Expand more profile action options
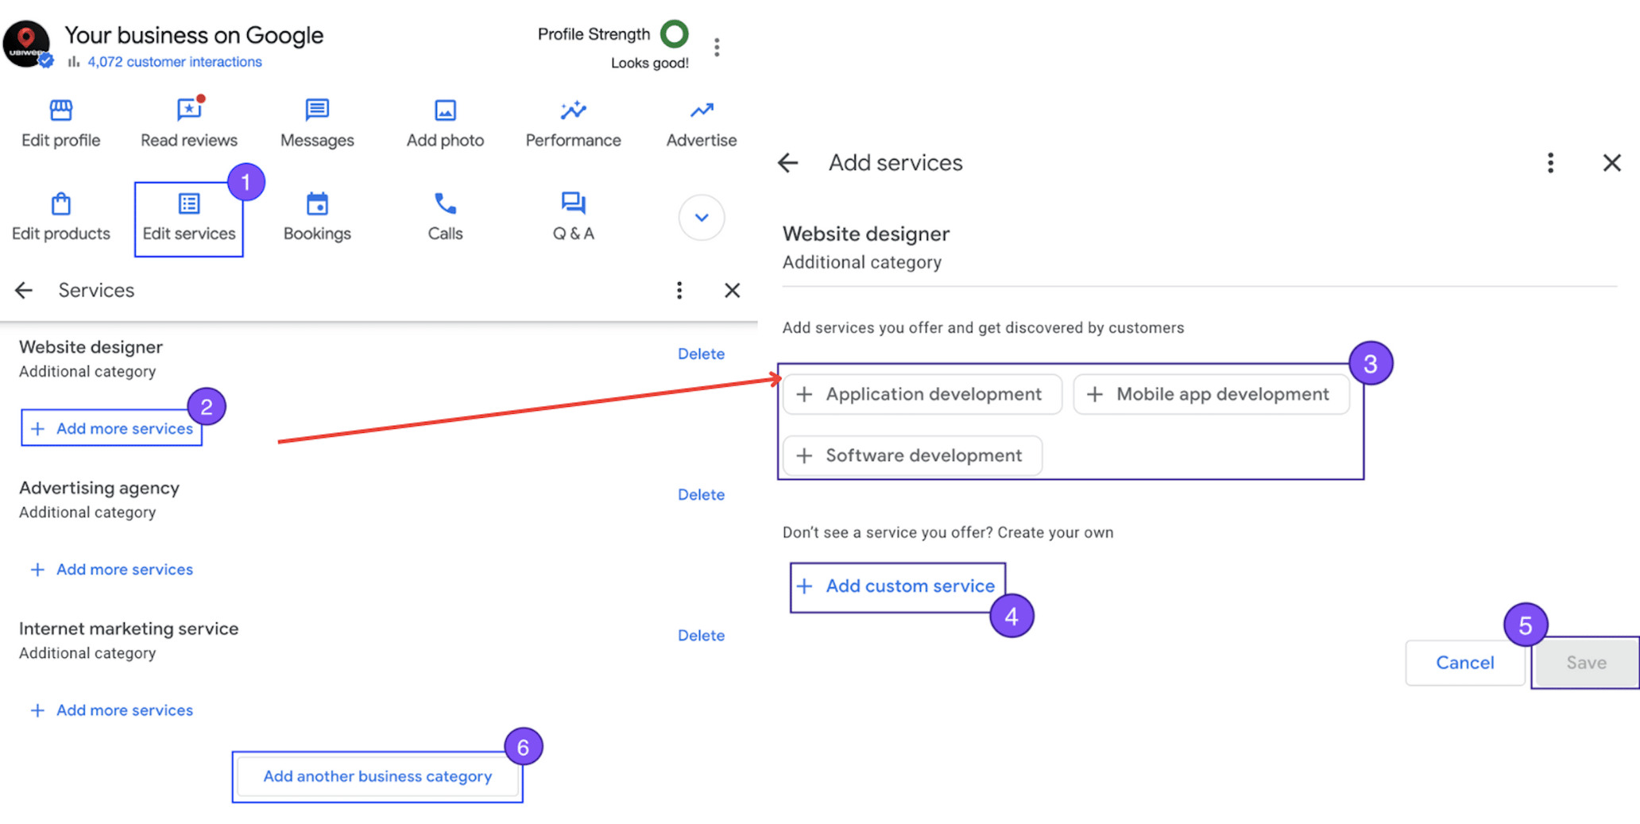 point(700,216)
